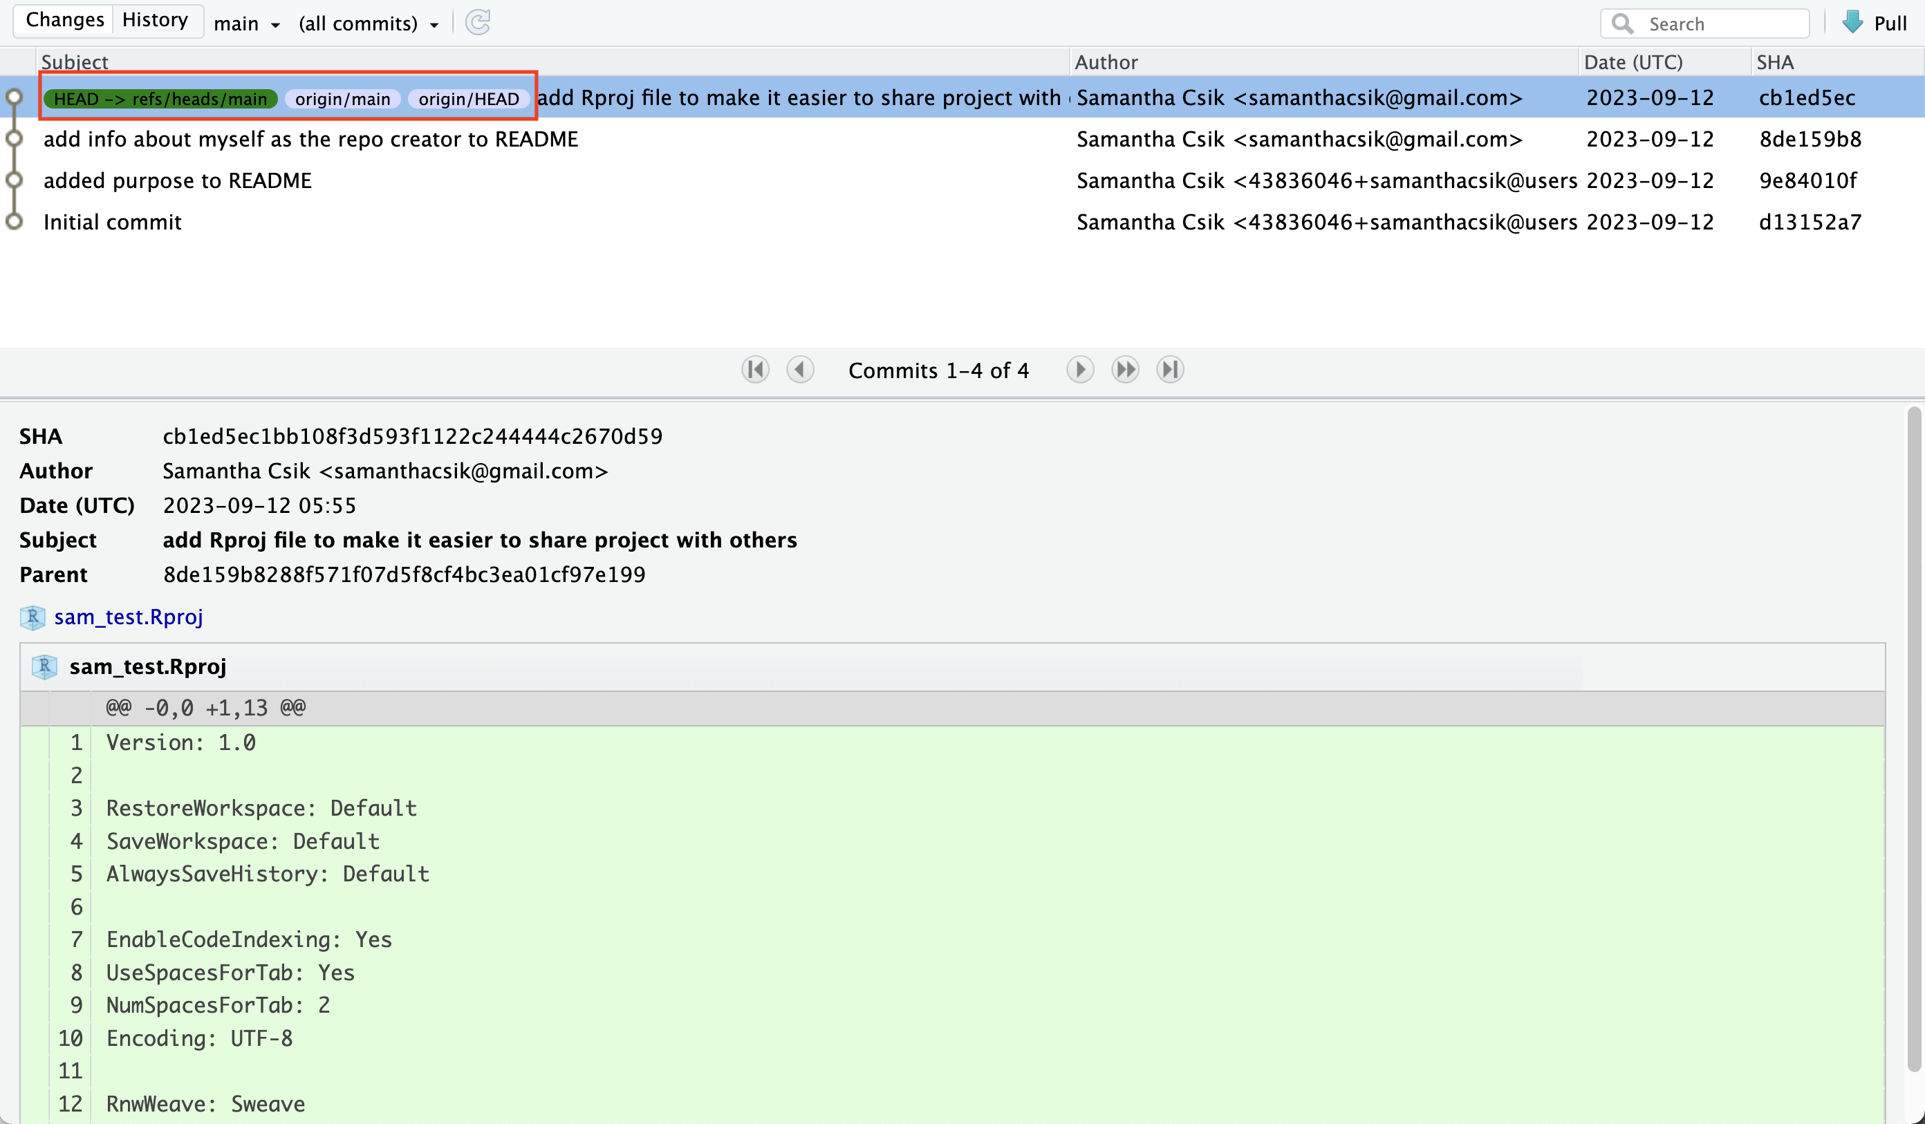
Task: Jump to last commits page
Action: (x=1169, y=371)
